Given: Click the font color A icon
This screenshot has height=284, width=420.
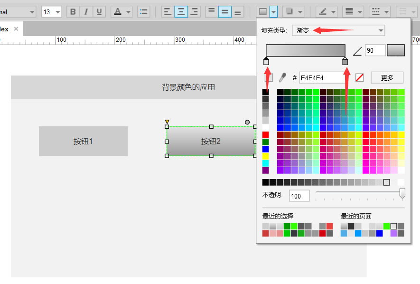Looking at the screenshot, I should point(118,12).
